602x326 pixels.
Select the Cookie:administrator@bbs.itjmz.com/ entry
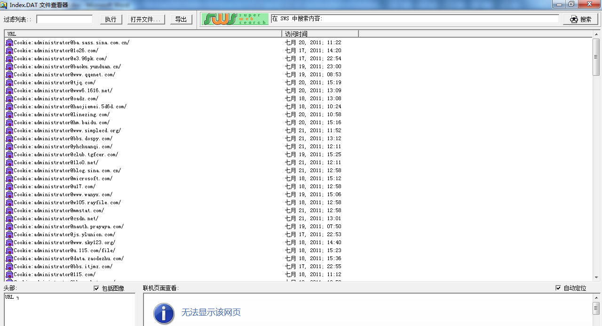(x=63, y=266)
